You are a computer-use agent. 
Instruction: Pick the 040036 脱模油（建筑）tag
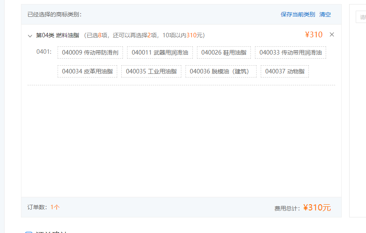(x=220, y=71)
